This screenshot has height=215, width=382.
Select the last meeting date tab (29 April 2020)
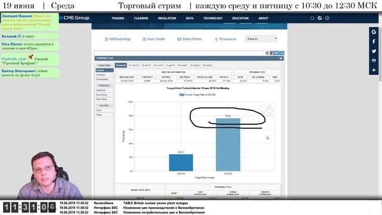coord(207,65)
